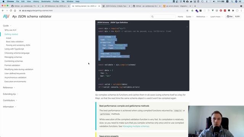The image size is (244, 137).
Task: Click the GitHub Star button
Action: (230, 16)
